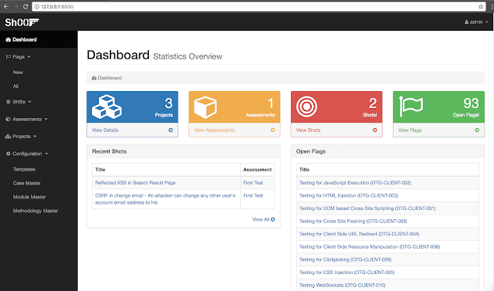Click the arrow circle next to View Details

(x=171, y=130)
